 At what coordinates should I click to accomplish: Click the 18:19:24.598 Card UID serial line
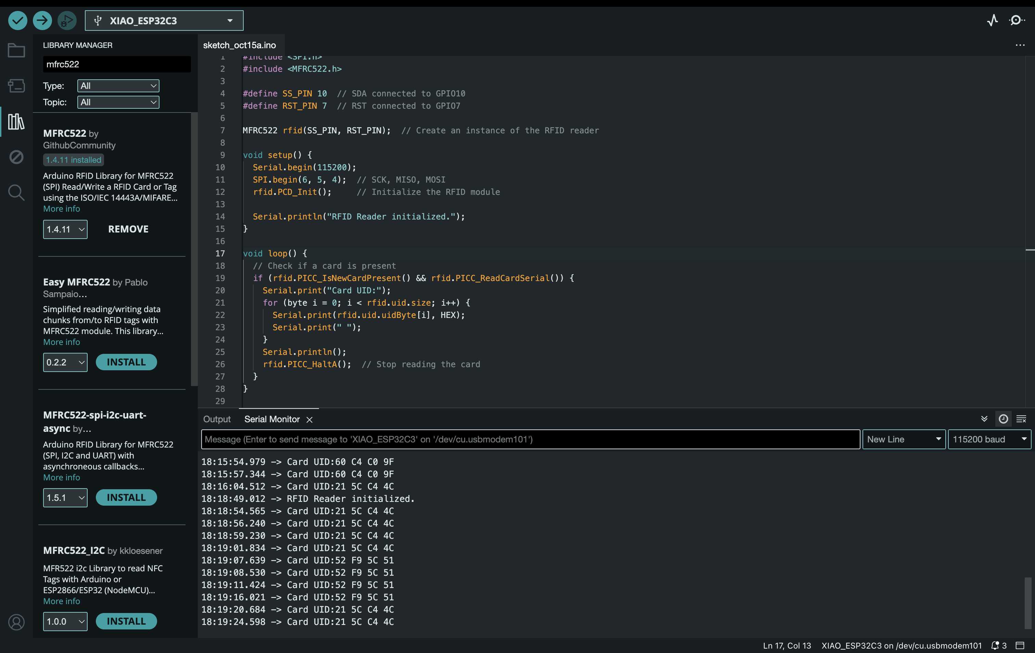click(297, 622)
